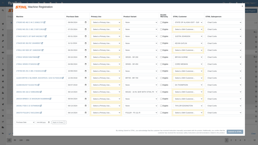Click the plus icon in left sidebar
This screenshot has width=258, height=145.
pos(3,30)
